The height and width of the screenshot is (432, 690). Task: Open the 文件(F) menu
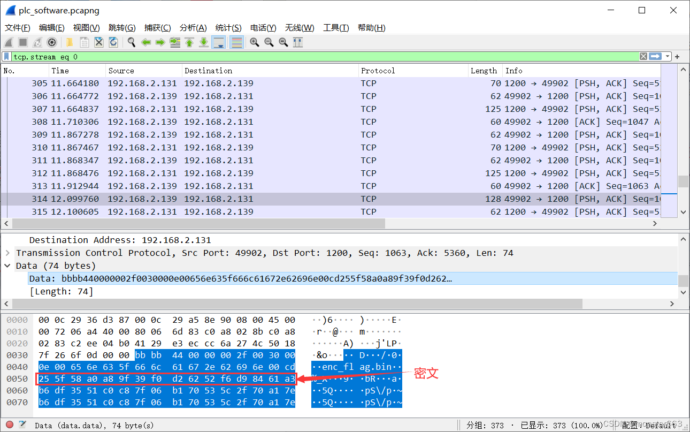[18, 28]
